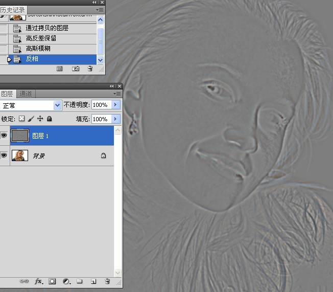Select history state 通过拷贝的图层

pos(53,28)
